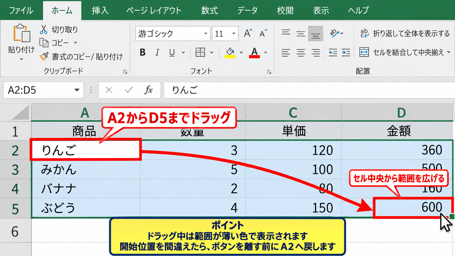Toggle bold formatting
Screen dimensions: 455x256
pyautogui.click(x=143, y=52)
